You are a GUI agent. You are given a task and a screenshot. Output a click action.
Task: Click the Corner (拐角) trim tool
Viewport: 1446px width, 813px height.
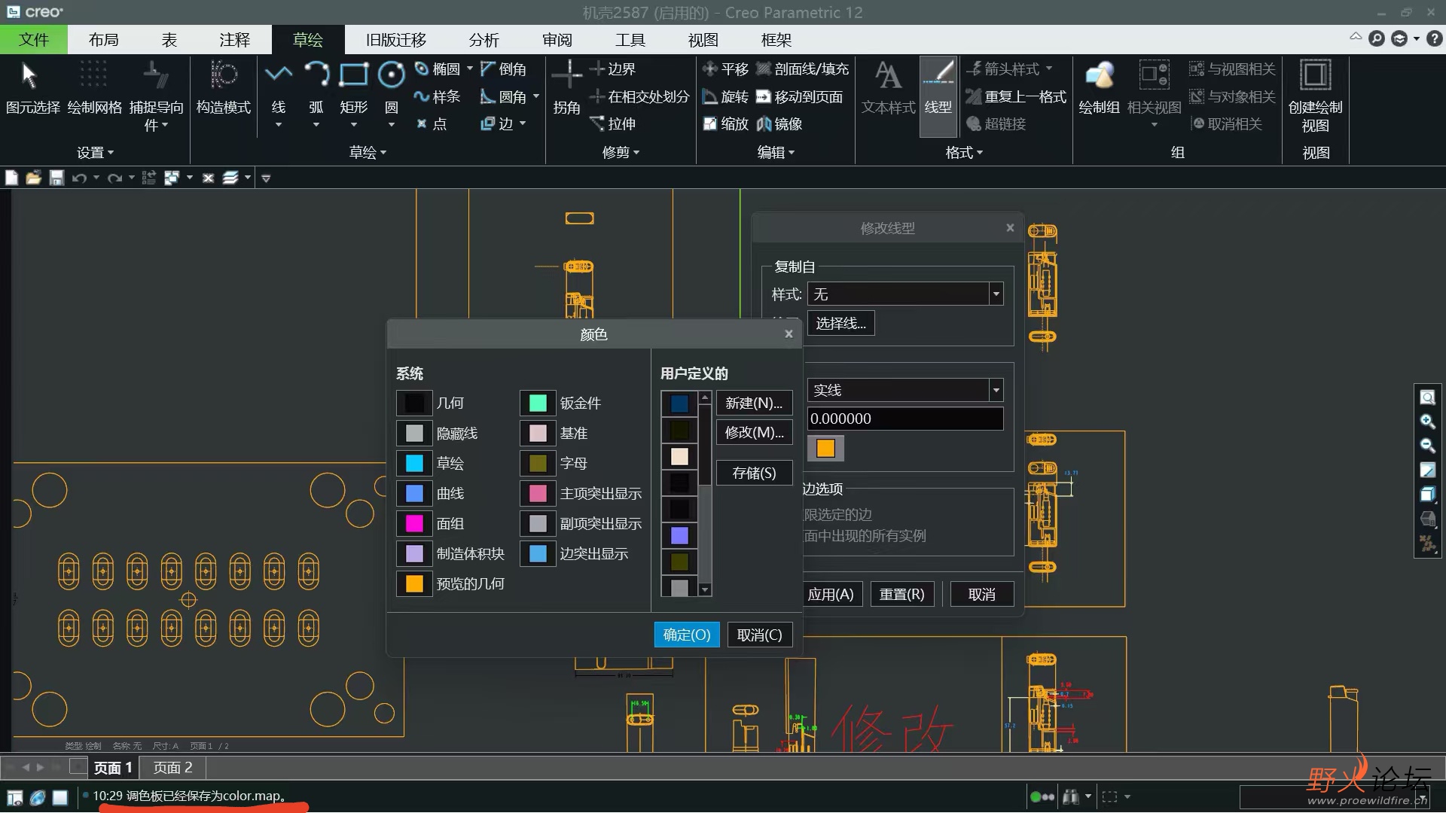coord(566,75)
